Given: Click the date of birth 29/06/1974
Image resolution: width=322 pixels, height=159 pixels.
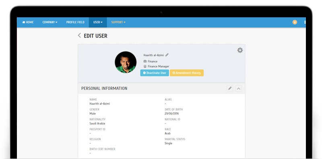Looking at the screenshot, I should coord(171,114).
